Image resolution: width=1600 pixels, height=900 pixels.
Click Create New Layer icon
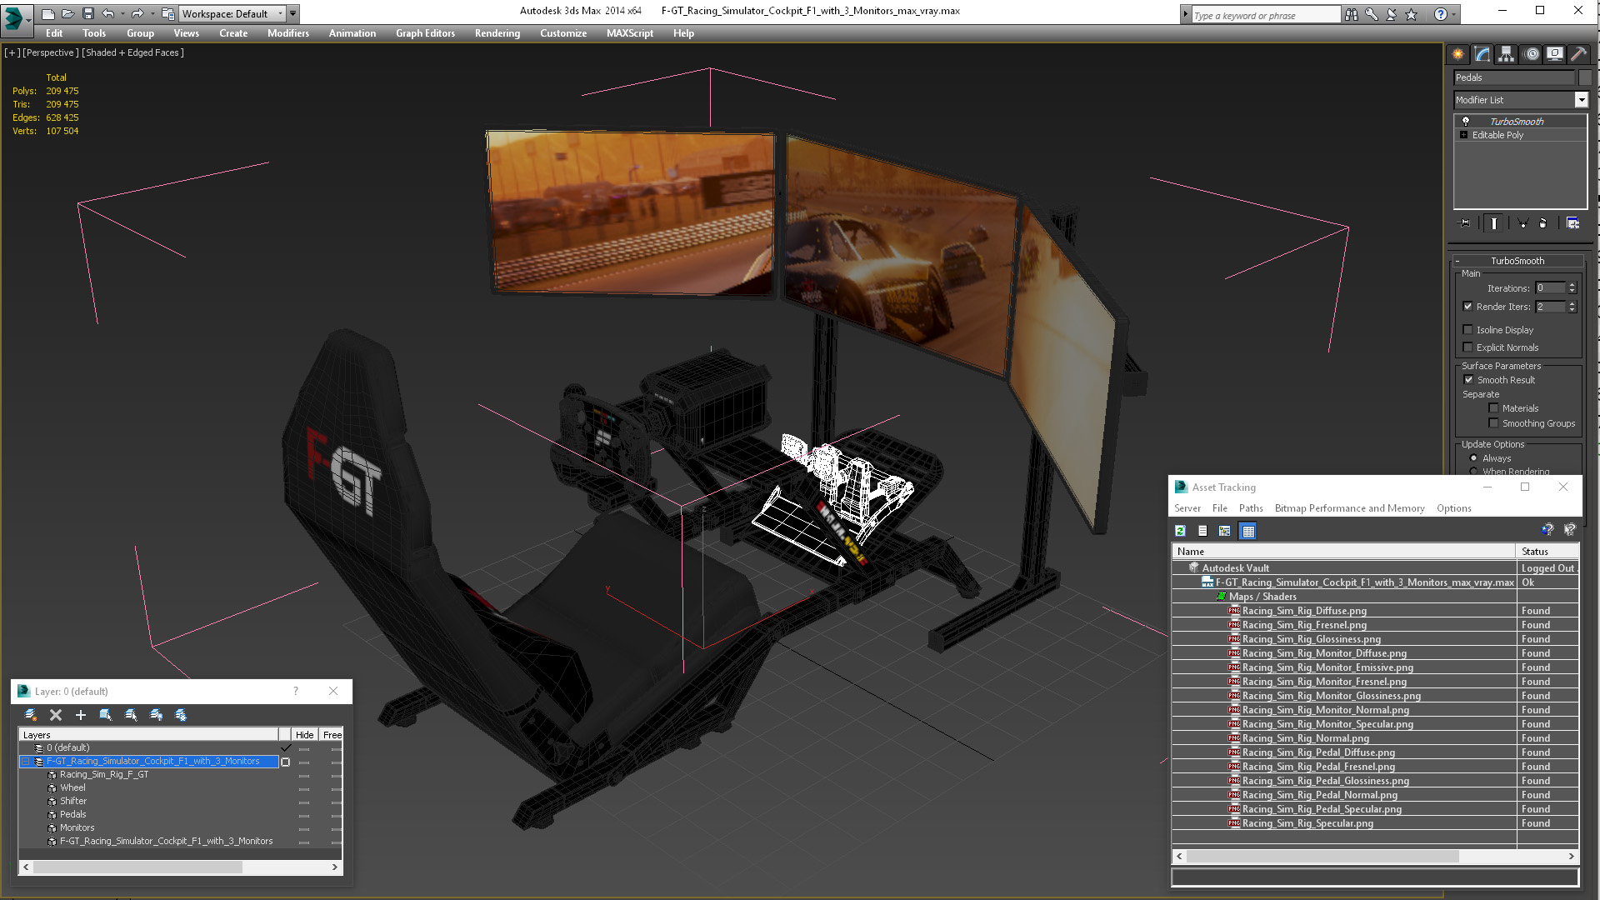(x=31, y=715)
